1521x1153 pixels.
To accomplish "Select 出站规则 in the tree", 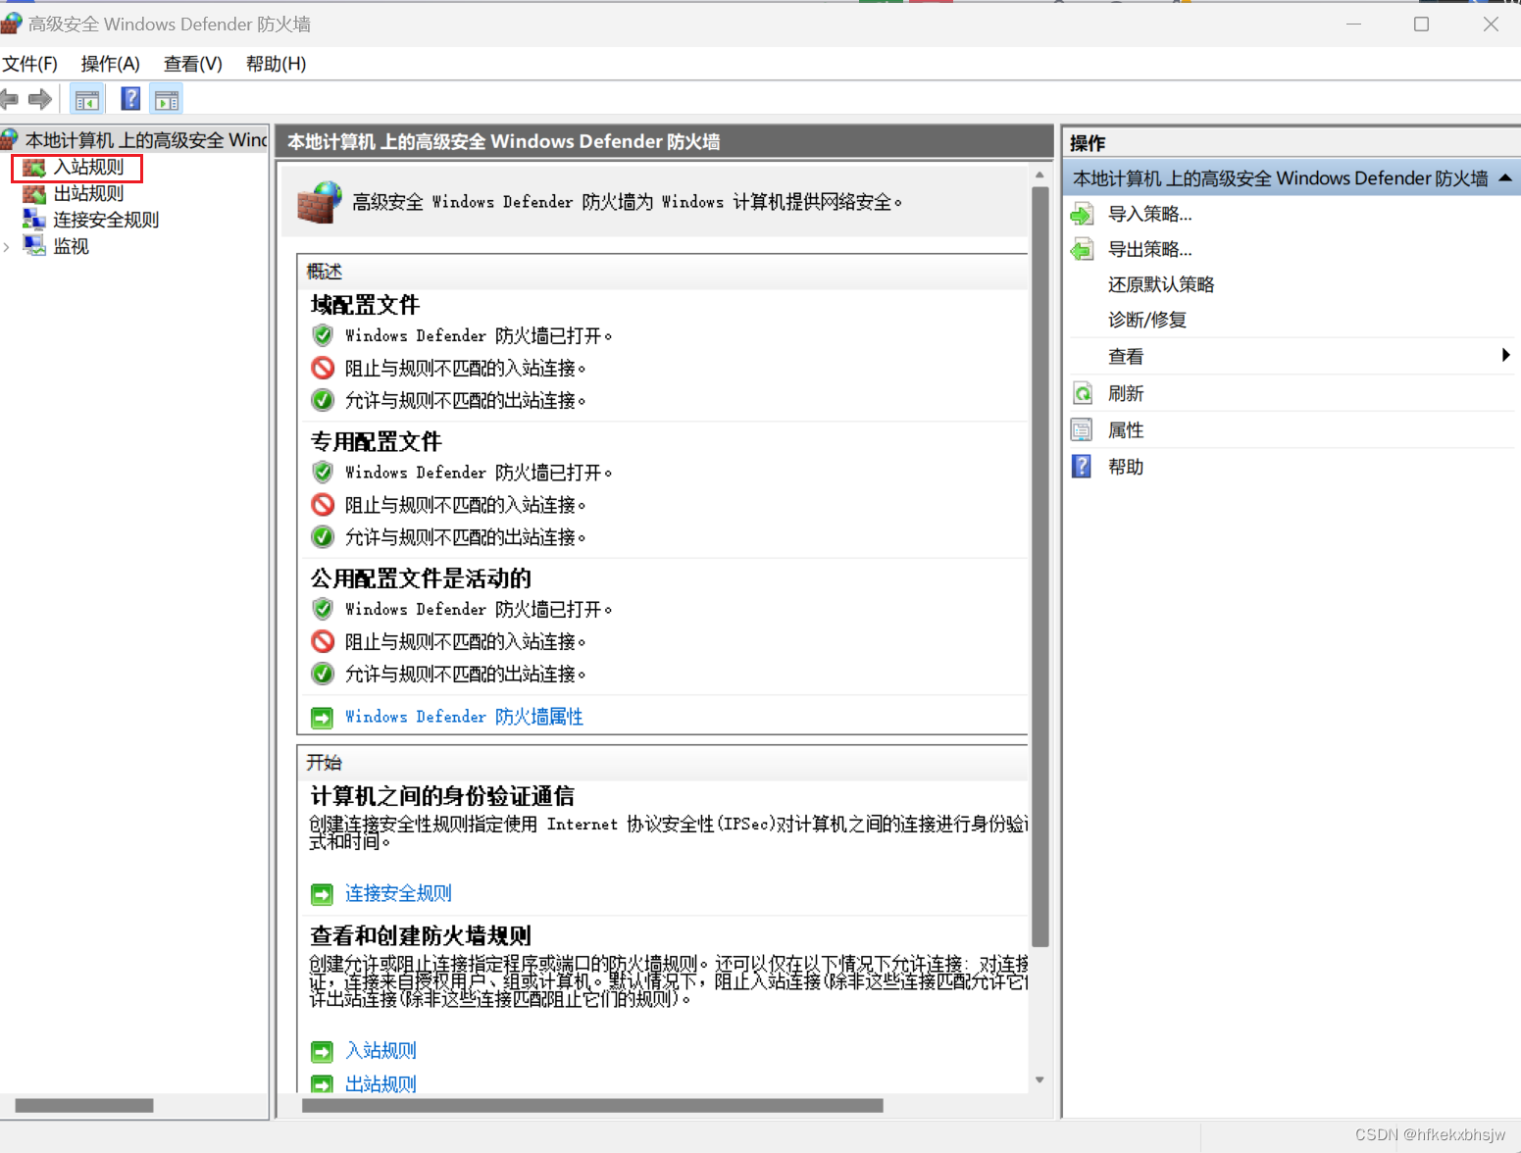I will pyautogui.click(x=88, y=194).
